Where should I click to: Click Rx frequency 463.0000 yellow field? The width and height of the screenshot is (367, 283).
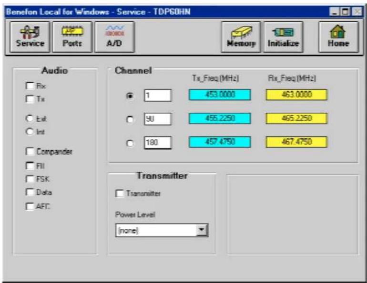click(296, 95)
